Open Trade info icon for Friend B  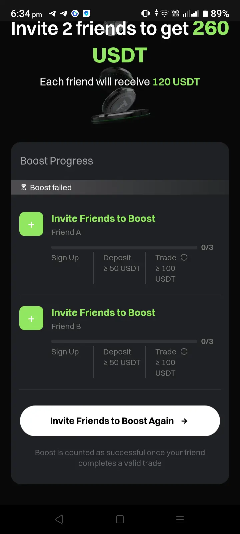pyautogui.click(x=184, y=351)
